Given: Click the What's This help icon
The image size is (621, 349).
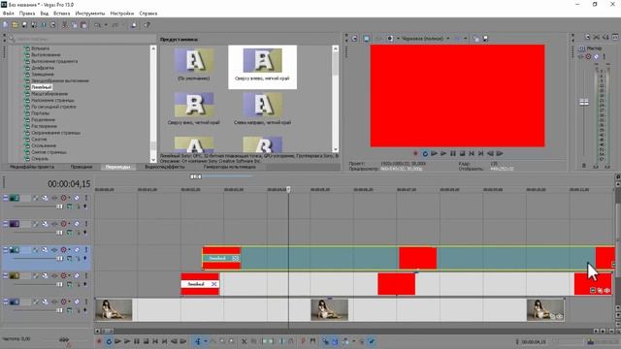Looking at the screenshot, I should 147,25.
